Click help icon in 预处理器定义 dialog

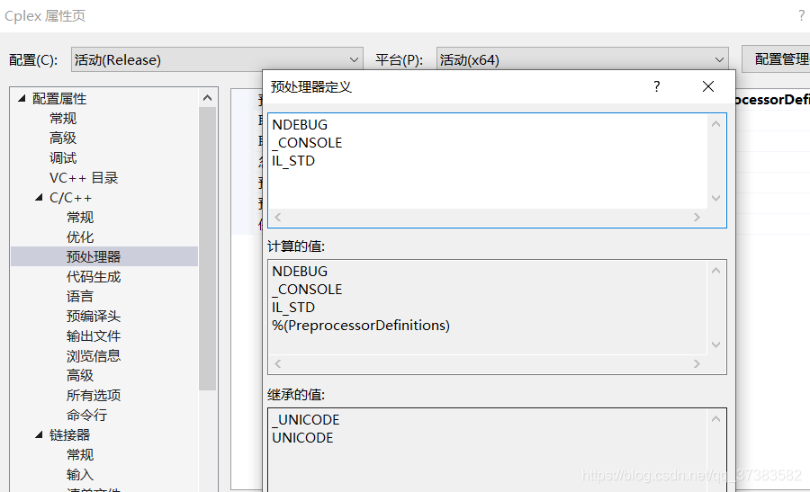pos(657,86)
